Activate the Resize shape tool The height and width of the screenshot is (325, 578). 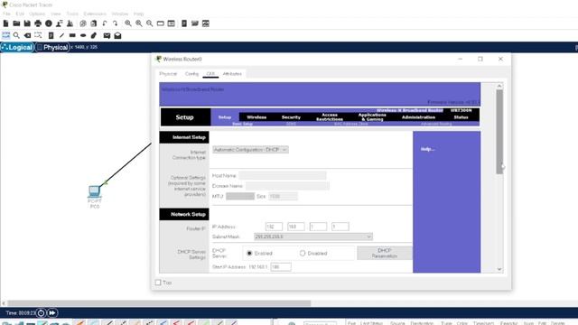pos(38,35)
